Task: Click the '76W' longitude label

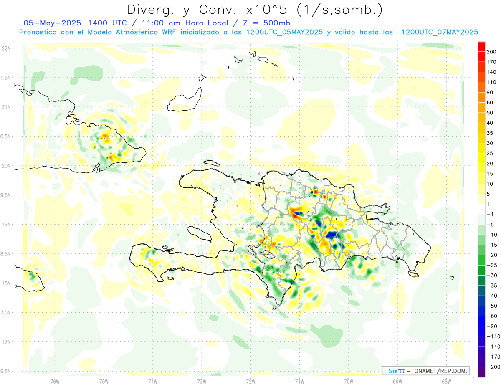Action: click(55, 382)
